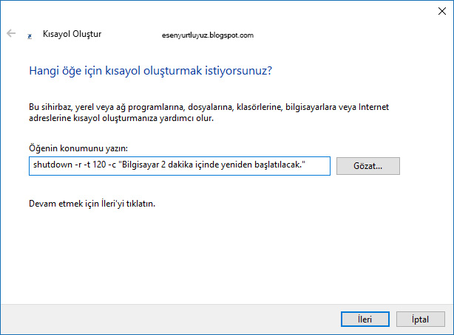Cancel the wizard with İptal

coord(421,319)
